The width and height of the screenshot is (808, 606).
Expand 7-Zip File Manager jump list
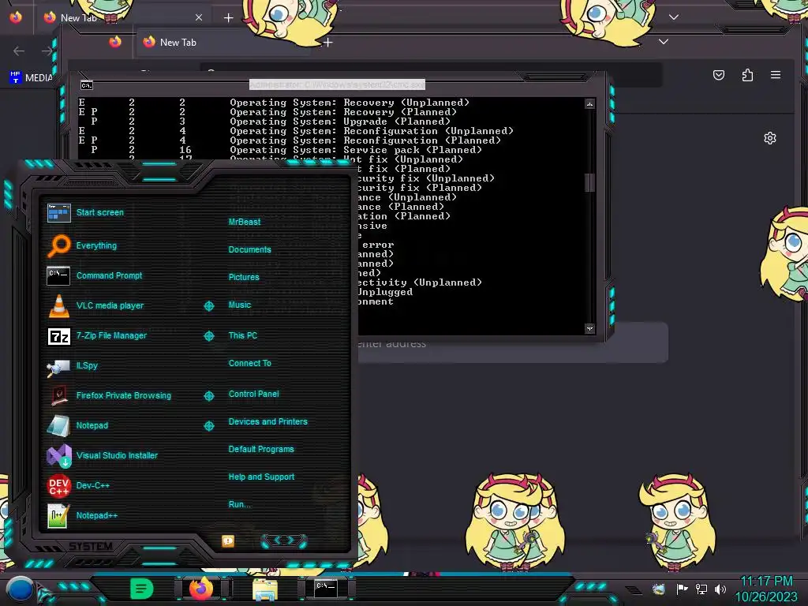pos(208,336)
